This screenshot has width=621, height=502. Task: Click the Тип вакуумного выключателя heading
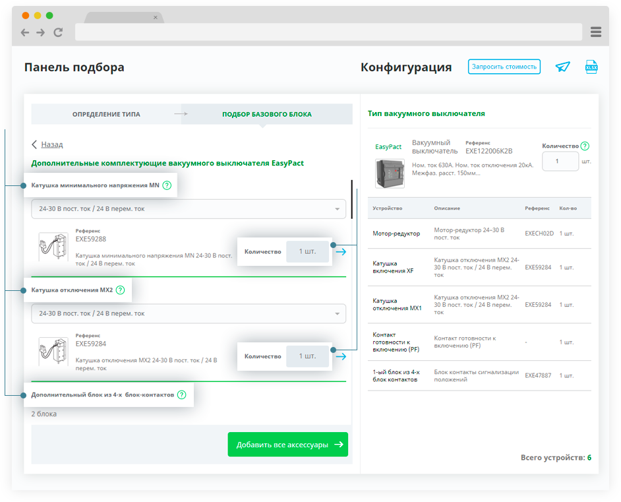pos(426,113)
